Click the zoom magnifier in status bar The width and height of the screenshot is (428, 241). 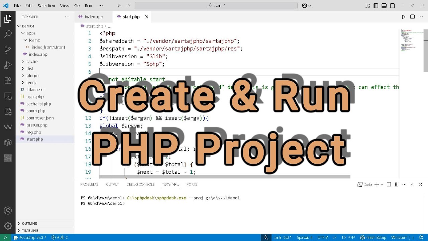(x=266, y=237)
